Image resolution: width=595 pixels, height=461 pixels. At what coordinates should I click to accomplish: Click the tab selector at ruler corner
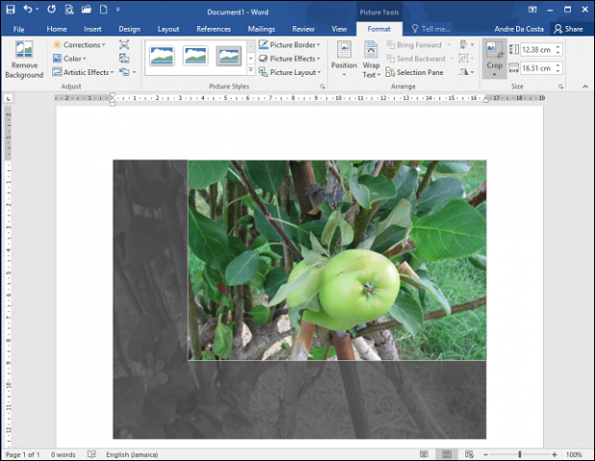point(9,99)
